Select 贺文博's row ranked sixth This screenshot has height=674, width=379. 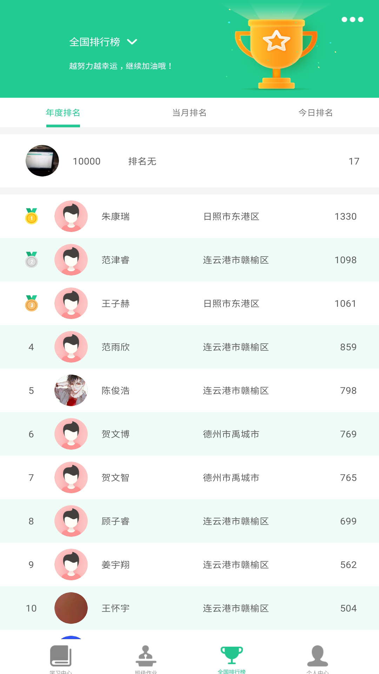[x=189, y=434]
